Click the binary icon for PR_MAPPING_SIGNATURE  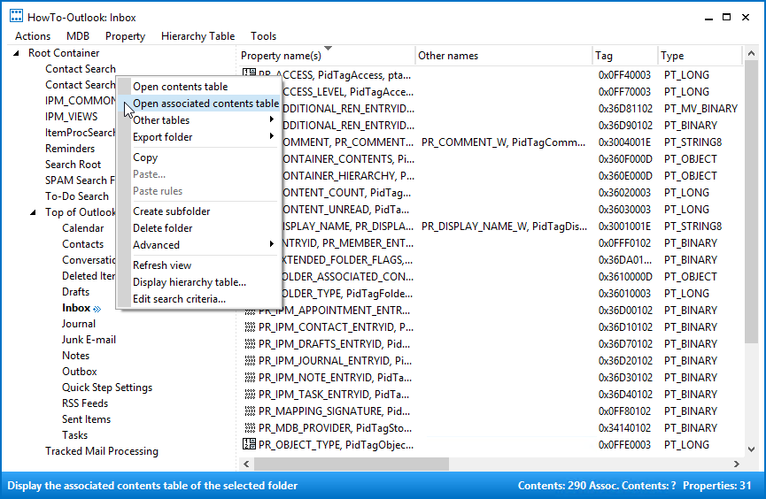coord(250,411)
